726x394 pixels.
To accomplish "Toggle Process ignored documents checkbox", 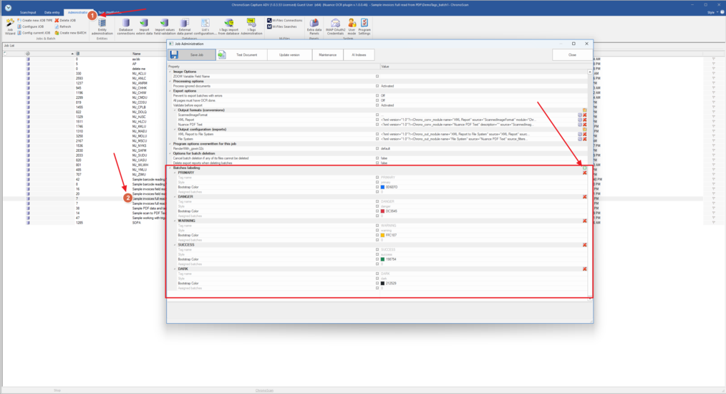I will coord(377,86).
